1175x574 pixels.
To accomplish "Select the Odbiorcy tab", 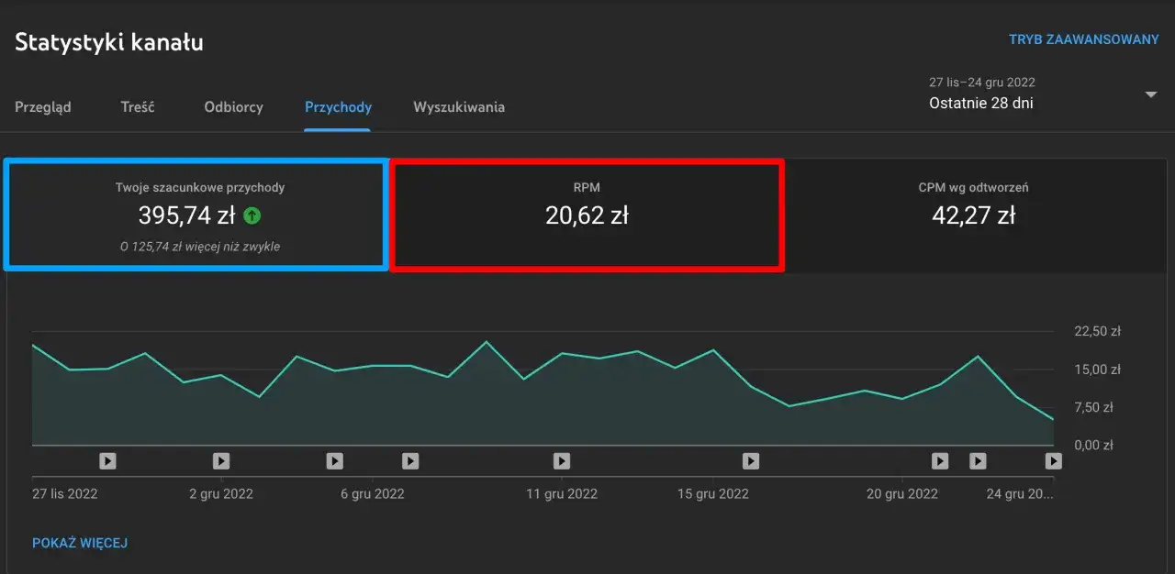I will click(x=233, y=106).
